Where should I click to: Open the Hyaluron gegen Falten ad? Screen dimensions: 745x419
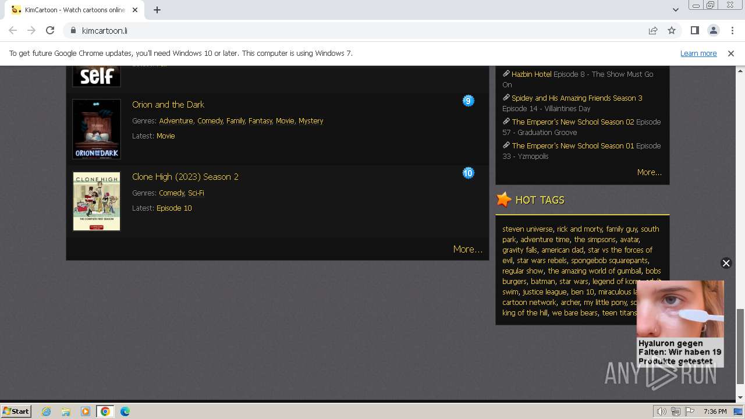pos(680,324)
